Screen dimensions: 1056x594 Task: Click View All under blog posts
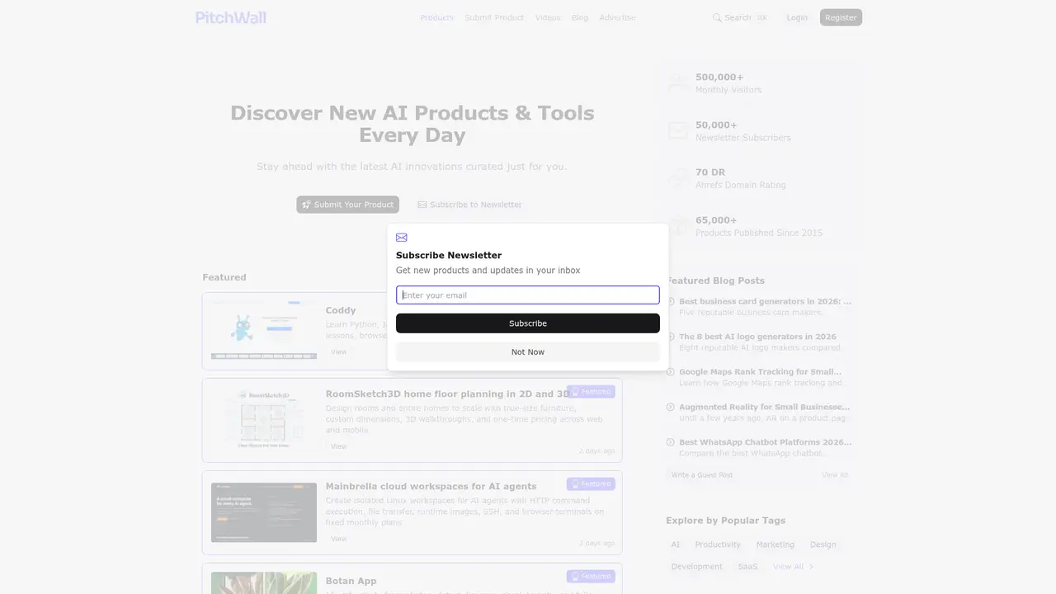[x=835, y=475]
